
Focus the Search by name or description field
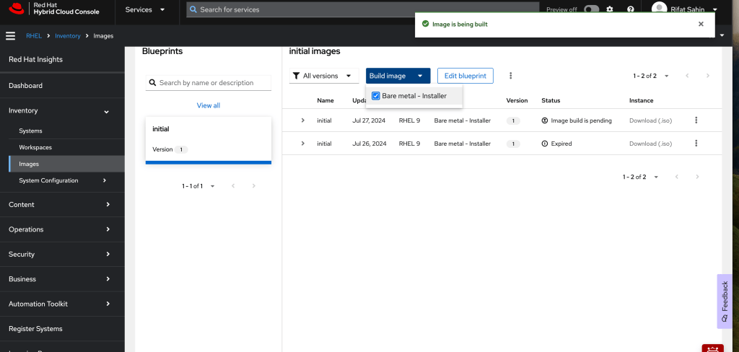(209, 82)
